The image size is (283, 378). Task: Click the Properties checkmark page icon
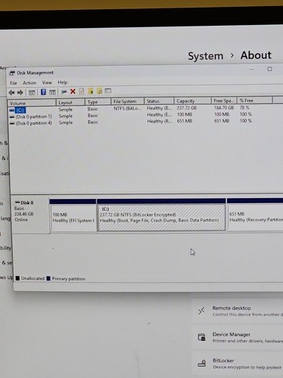click(82, 91)
